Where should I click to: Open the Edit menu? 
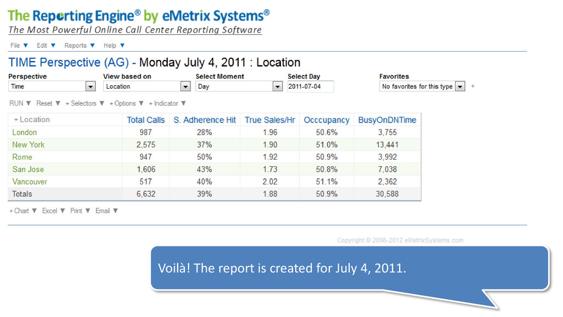(46, 46)
